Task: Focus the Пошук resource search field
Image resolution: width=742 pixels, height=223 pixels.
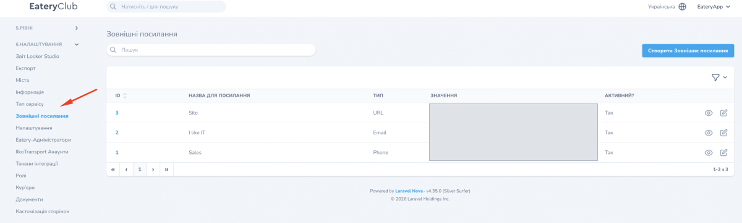Action: (x=211, y=50)
